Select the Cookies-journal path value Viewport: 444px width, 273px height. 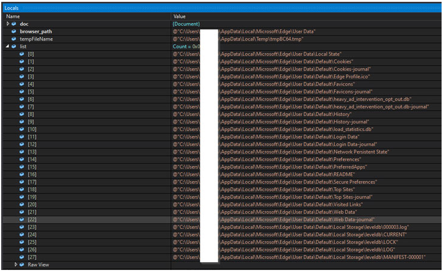click(272, 69)
